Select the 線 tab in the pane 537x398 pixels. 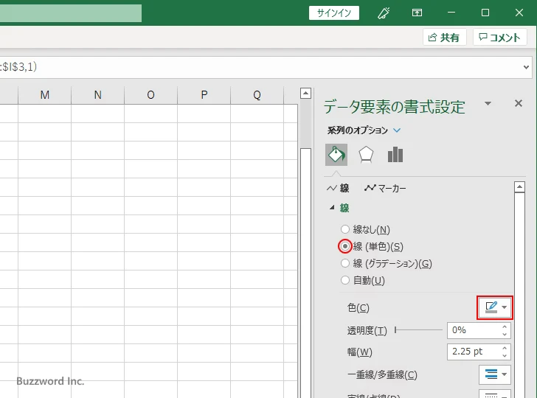[x=338, y=188]
